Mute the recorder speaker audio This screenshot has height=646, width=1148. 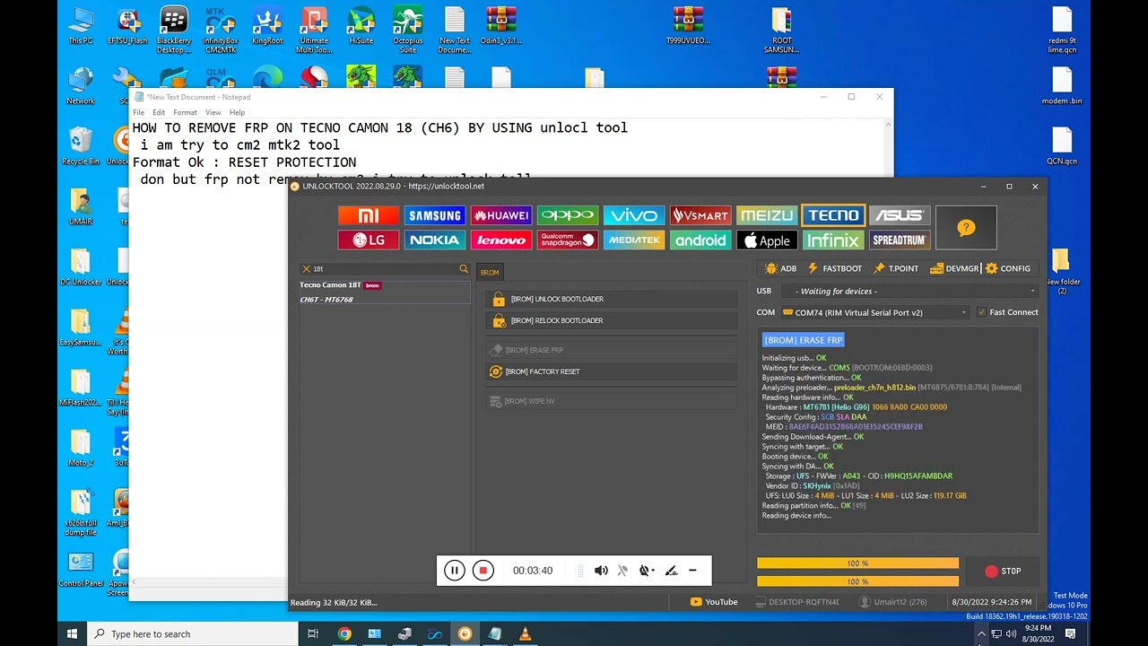coord(601,571)
